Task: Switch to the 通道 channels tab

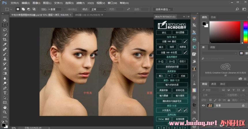Action: click(x=213, y=84)
